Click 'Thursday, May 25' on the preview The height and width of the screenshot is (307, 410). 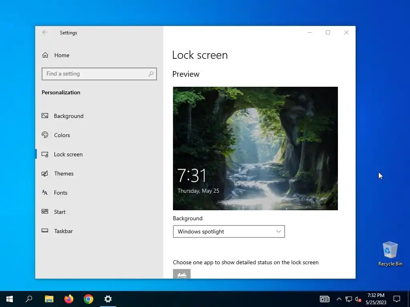point(199,191)
